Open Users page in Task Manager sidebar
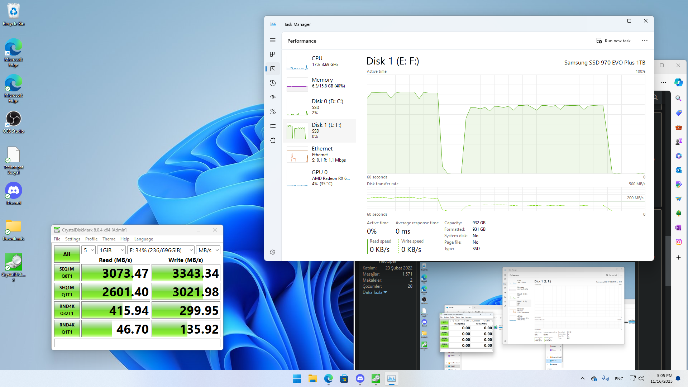 pyautogui.click(x=273, y=112)
